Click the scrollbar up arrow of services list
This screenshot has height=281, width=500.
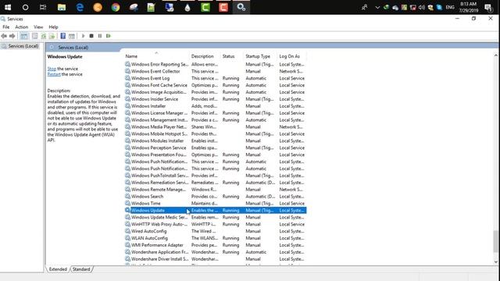(495, 55)
